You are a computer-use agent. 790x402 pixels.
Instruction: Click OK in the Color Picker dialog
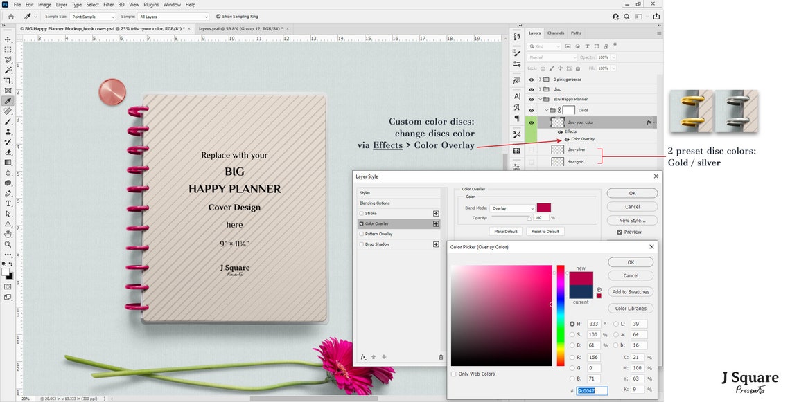click(x=631, y=263)
